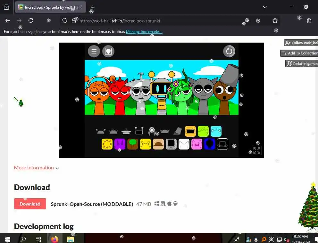
Task: Click the red Download button
Action: (x=30, y=204)
